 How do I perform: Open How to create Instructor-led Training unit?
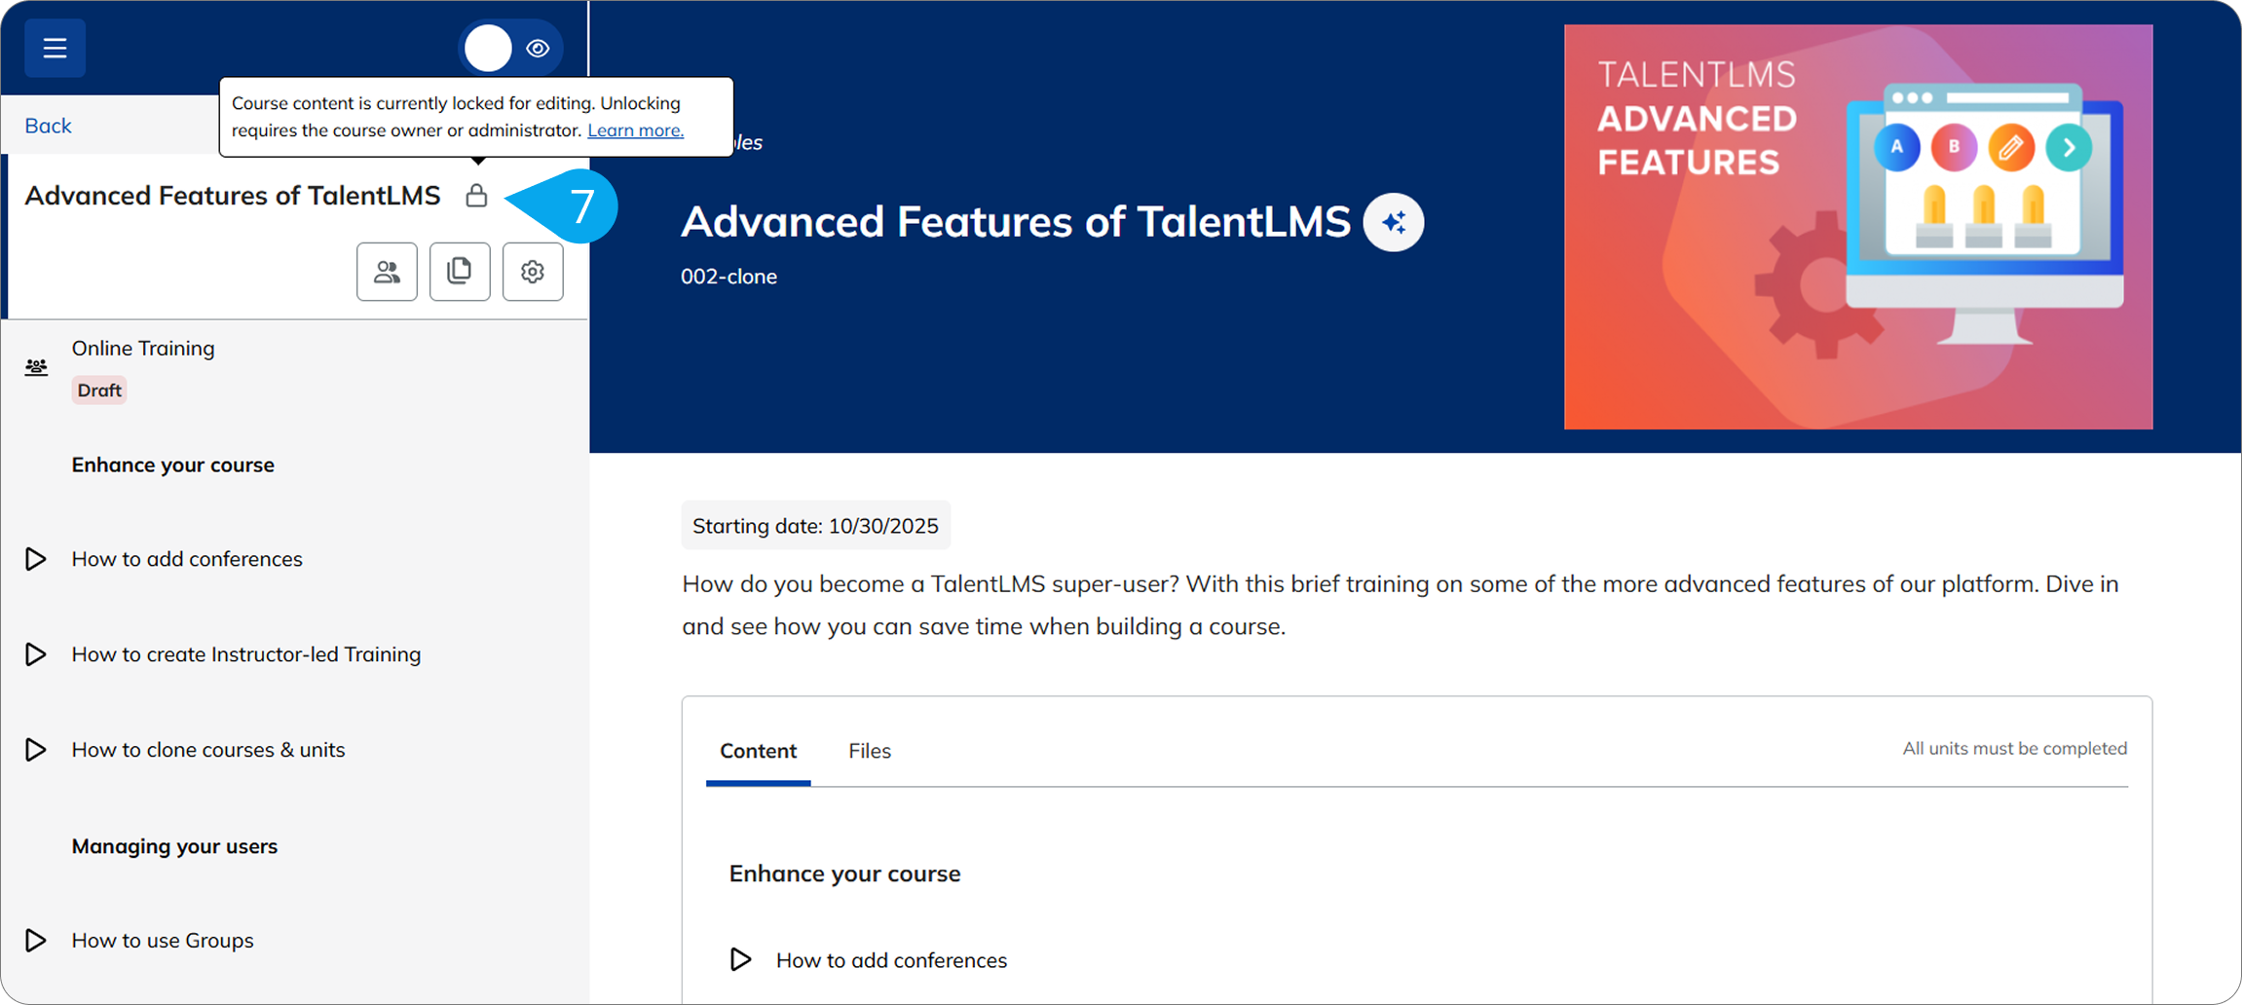(x=245, y=654)
